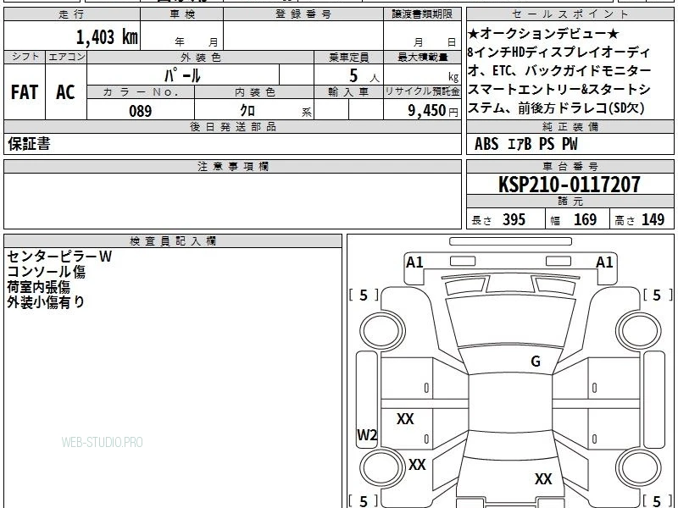The image size is (678, 508).
Task: Click the exterior color value パール
Action: [182, 76]
